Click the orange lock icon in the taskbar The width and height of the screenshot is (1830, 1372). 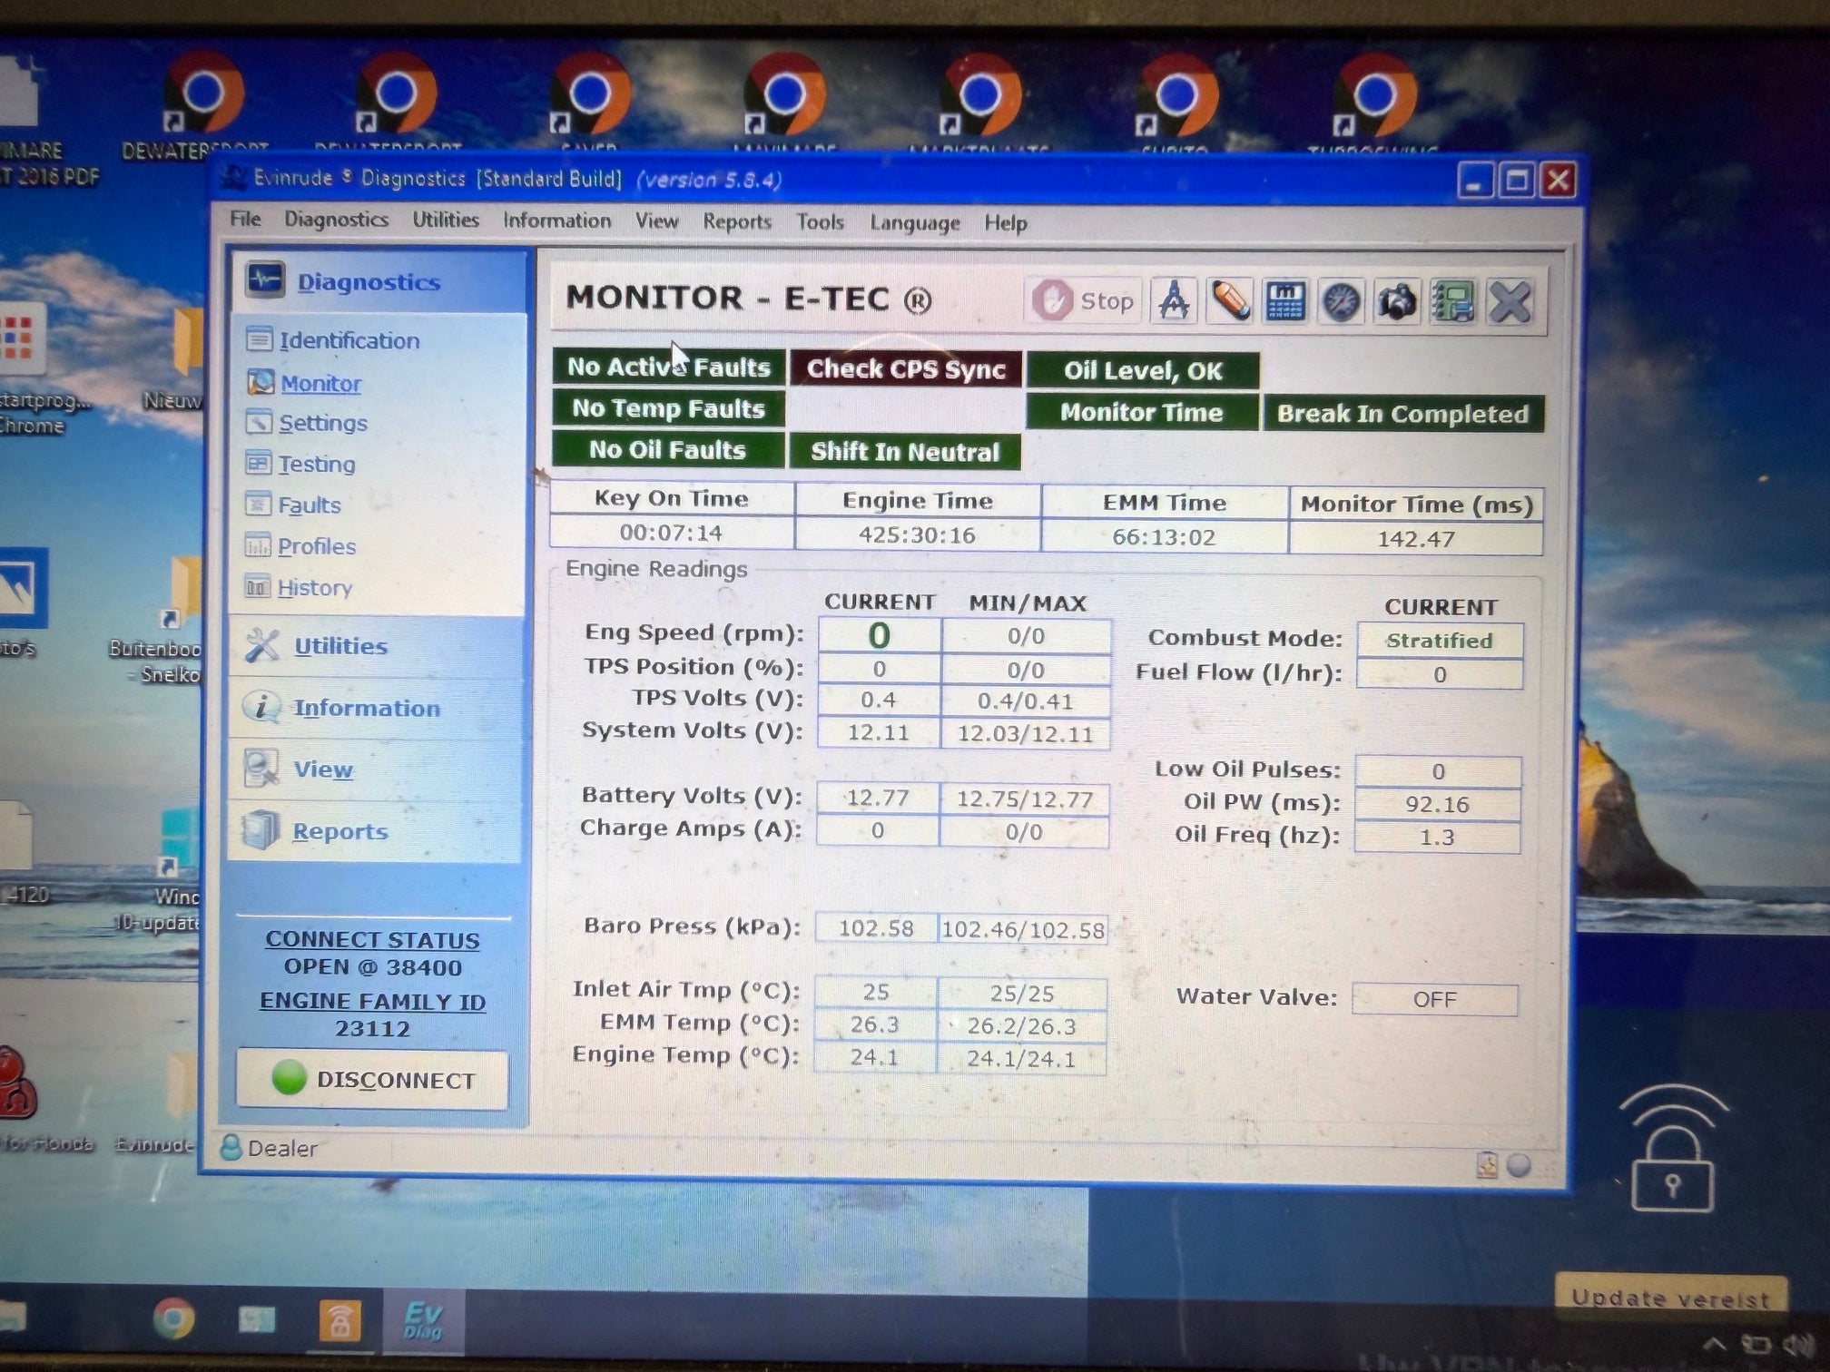pyautogui.click(x=340, y=1320)
